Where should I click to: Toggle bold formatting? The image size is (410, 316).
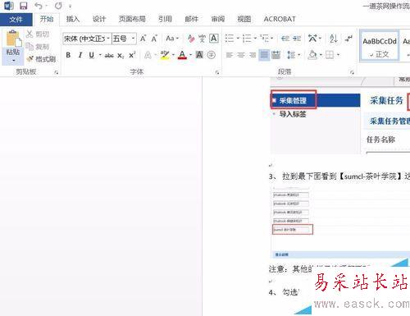click(68, 55)
